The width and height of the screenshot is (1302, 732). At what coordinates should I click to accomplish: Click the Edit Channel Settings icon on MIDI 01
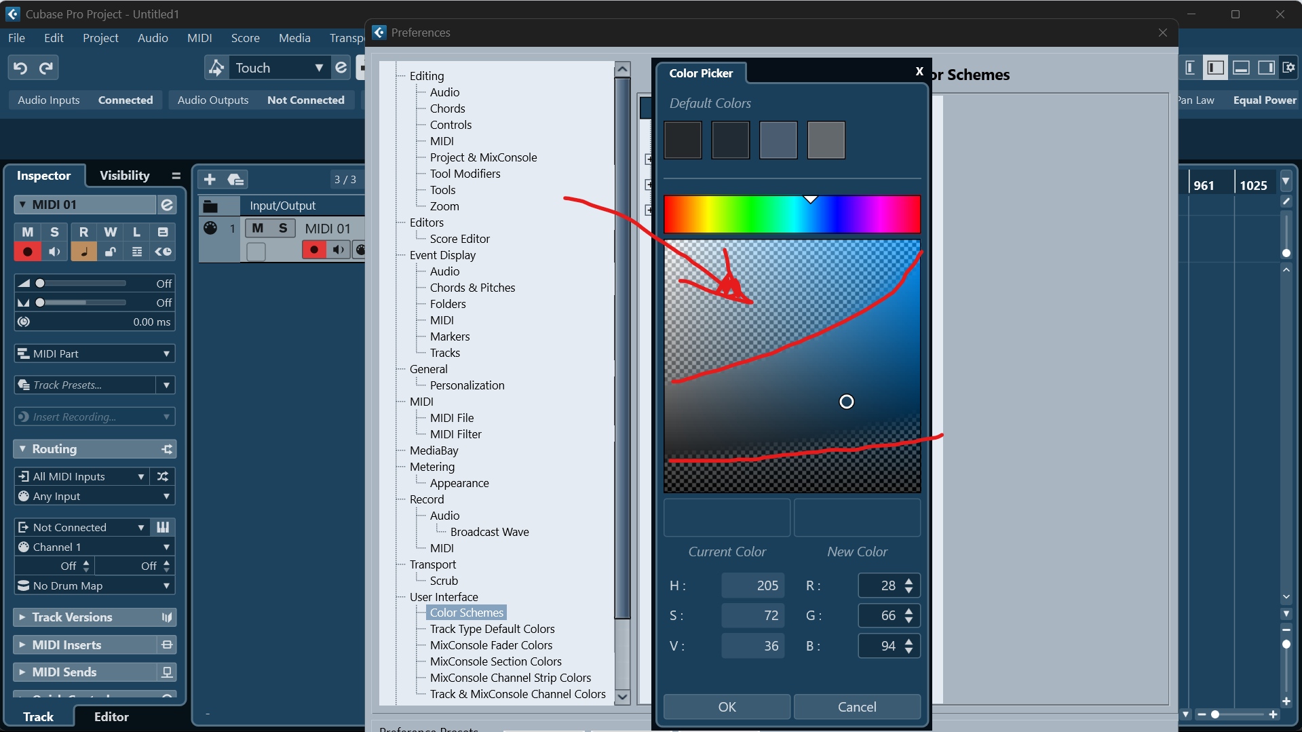pos(166,205)
